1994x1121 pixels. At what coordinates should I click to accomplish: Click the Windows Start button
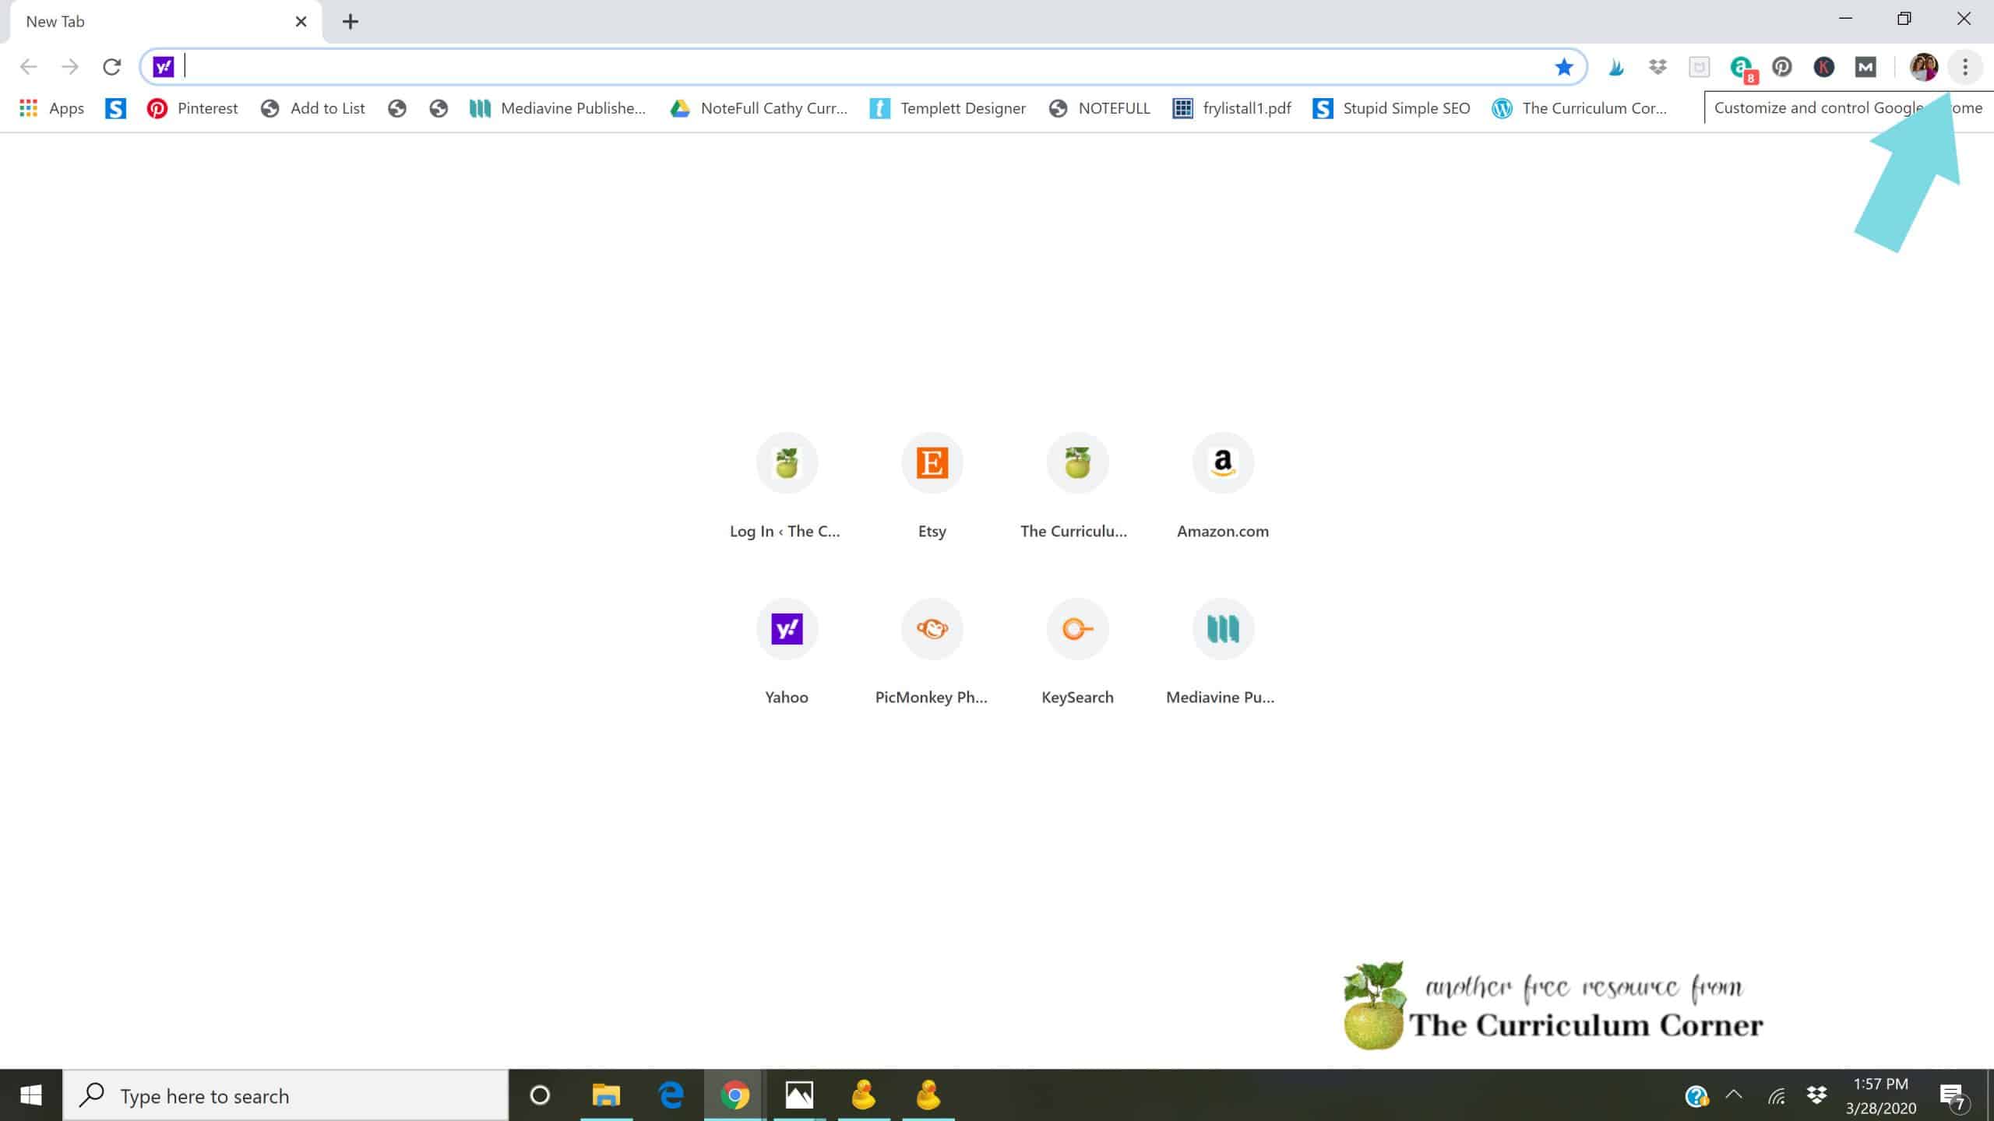[x=31, y=1095]
